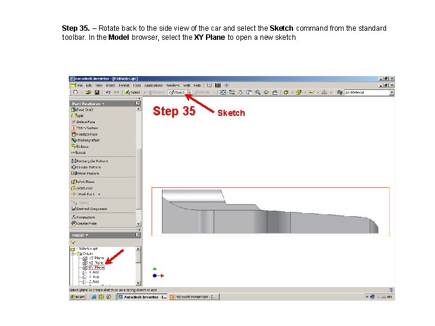Select the Decal tool
This screenshot has height=326, width=435.
click(x=79, y=153)
